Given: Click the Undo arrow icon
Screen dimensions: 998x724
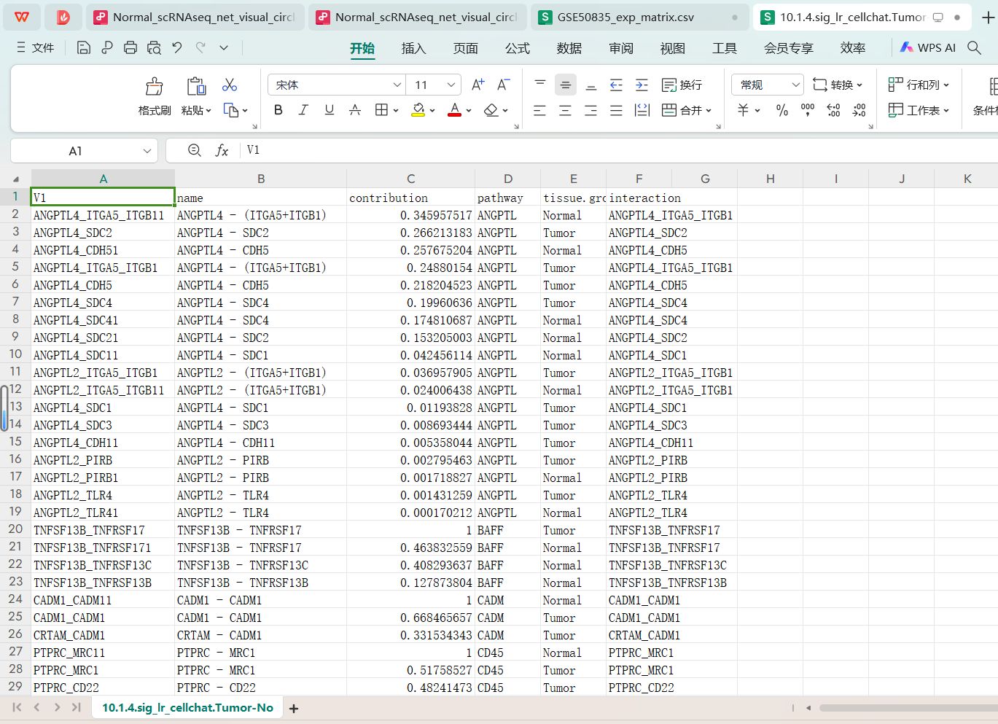Looking at the screenshot, I should pos(177,48).
